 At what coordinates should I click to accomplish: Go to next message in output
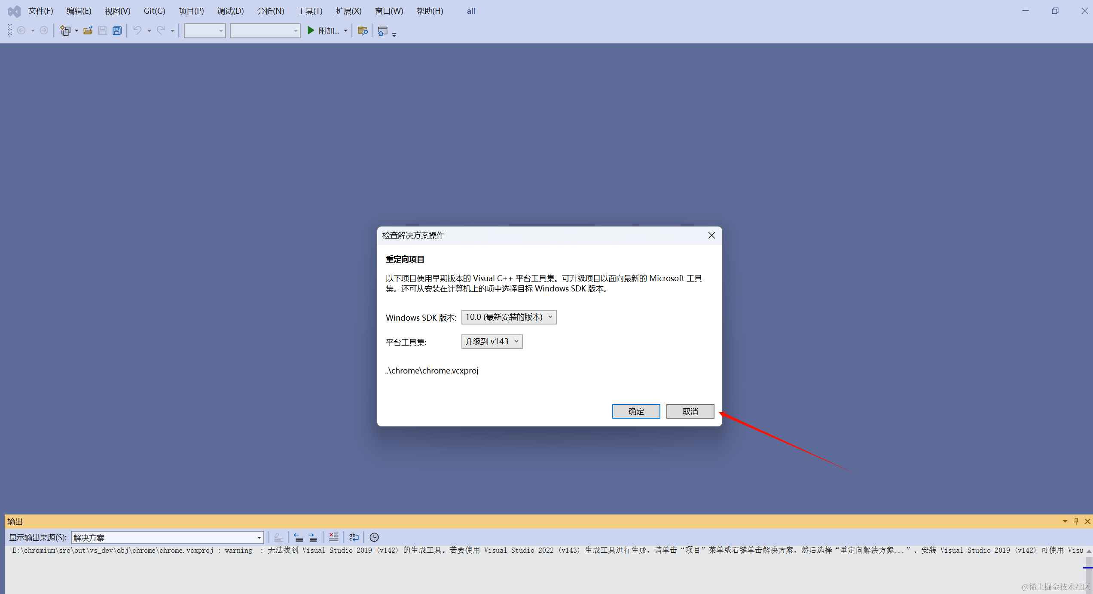[x=313, y=537]
